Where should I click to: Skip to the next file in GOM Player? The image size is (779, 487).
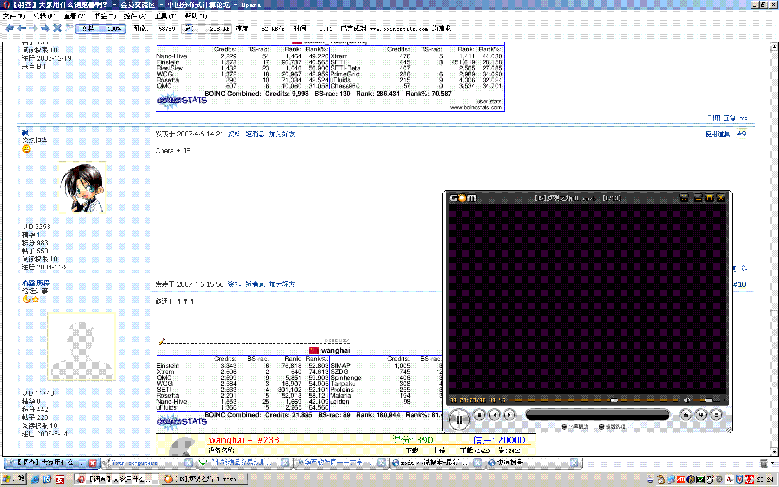(x=509, y=415)
